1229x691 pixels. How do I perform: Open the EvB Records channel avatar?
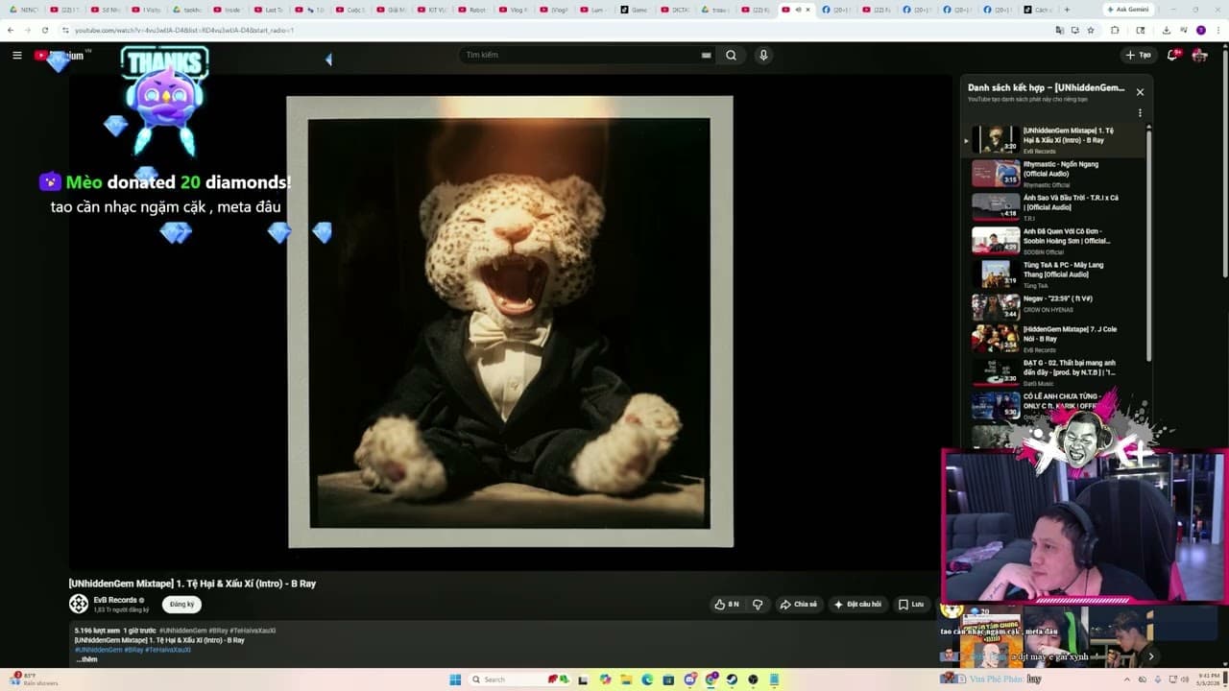79,604
